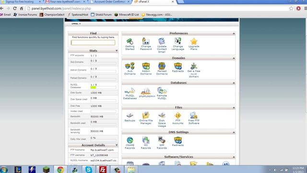
Task: Open Chrome from the taskbar
Action: [60, 170]
